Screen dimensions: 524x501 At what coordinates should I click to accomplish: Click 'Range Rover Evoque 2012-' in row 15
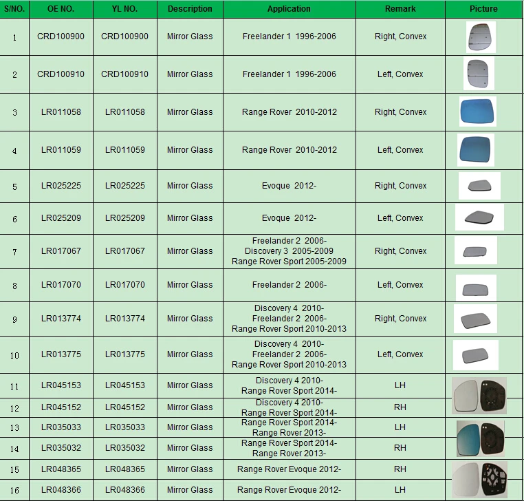tap(289, 469)
